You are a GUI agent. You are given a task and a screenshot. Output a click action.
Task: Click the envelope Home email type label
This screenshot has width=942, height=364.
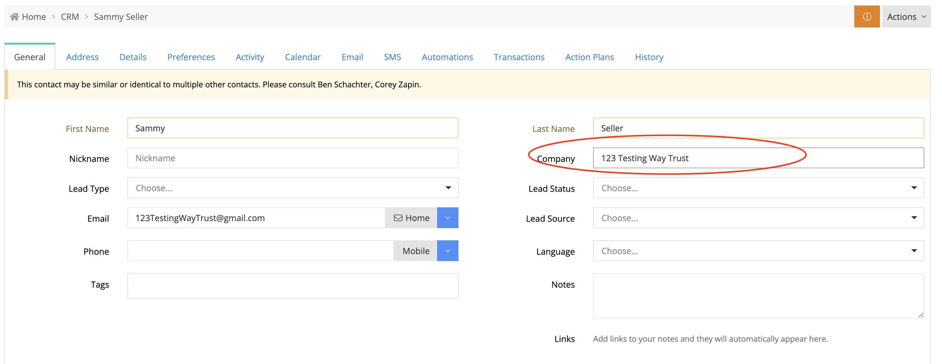tap(411, 218)
